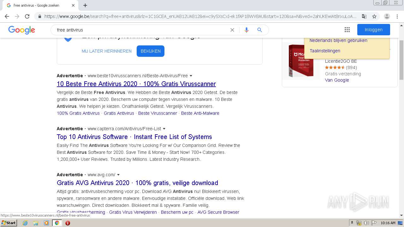Viewport: 404px width, 227px height.
Task: Expand the www.avg.com ad dropdown arrow
Action: (x=118, y=175)
